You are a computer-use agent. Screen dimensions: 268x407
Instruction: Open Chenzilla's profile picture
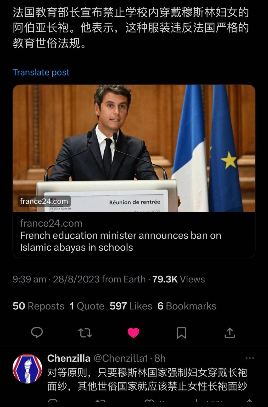[x=27, y=368]
